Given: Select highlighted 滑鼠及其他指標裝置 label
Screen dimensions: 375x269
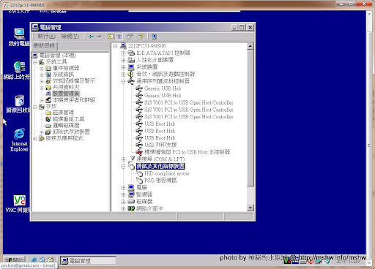Looking at the screenshot, I should tap(160, 166).
